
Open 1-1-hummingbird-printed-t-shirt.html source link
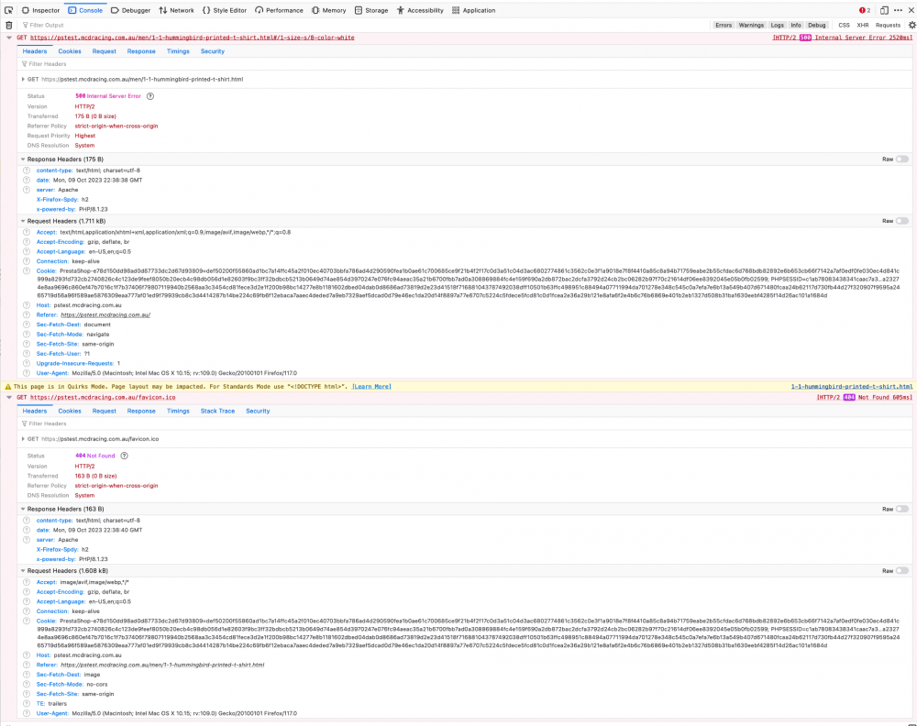pyautogui.click(x=852, y=387)
